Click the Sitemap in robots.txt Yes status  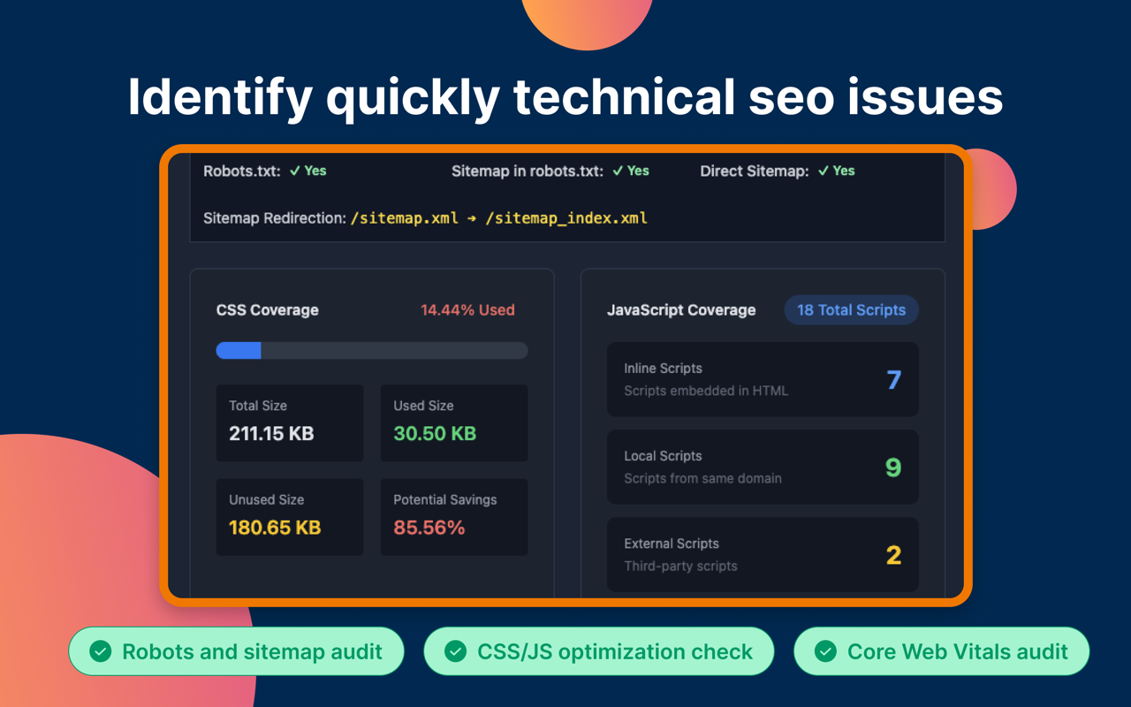pyautogui.click(x=631, y=171)
